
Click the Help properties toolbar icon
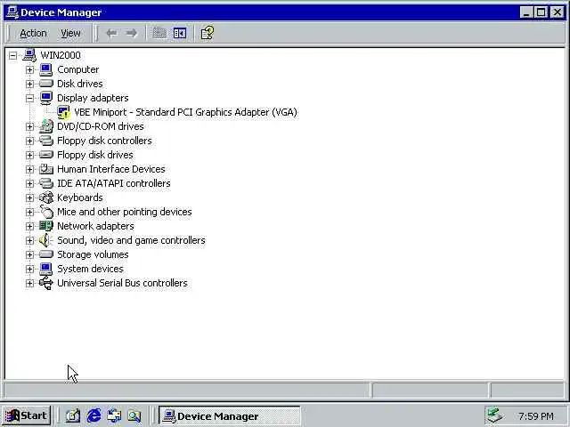(208, 33)
